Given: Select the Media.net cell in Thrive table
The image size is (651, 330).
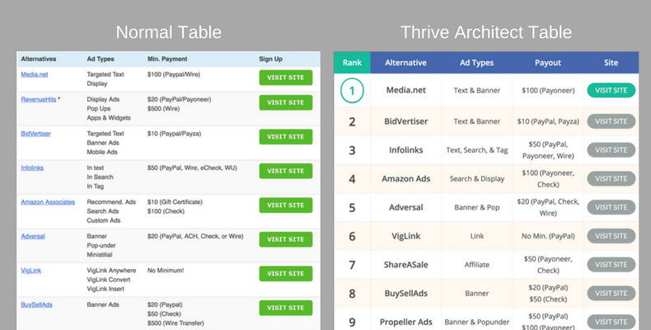Looking at the screenshot, I should [406, 90].
